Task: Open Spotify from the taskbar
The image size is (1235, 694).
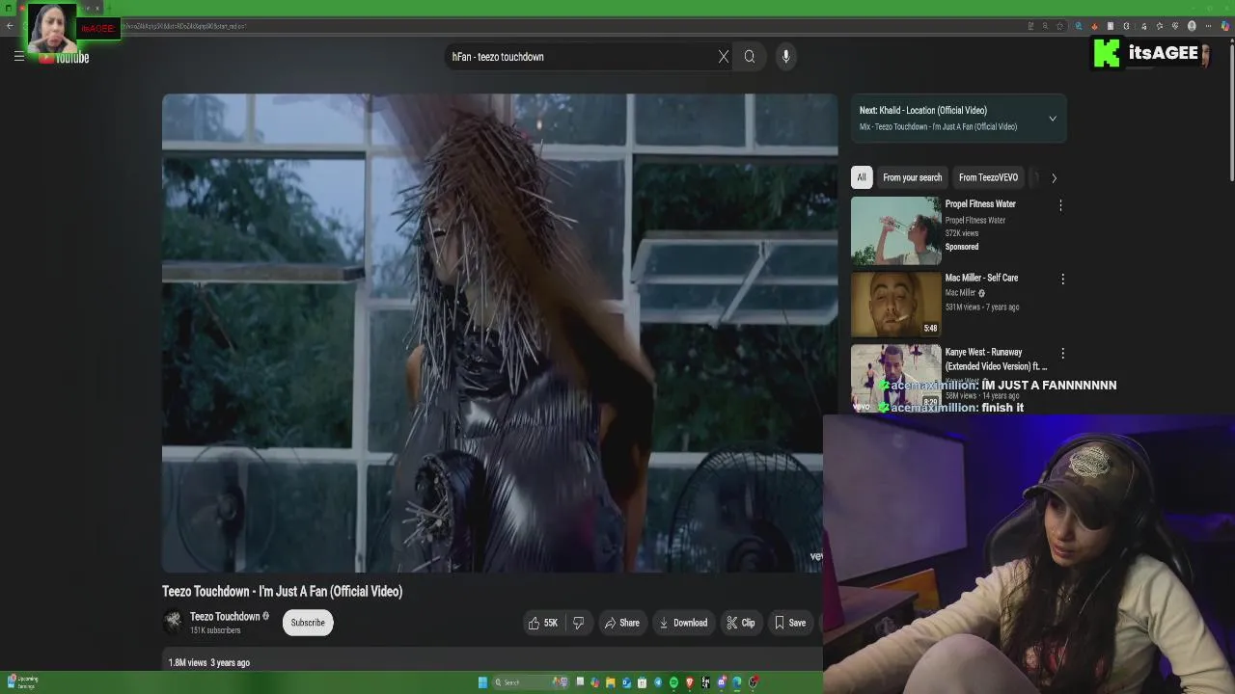Action: [673, 682]
